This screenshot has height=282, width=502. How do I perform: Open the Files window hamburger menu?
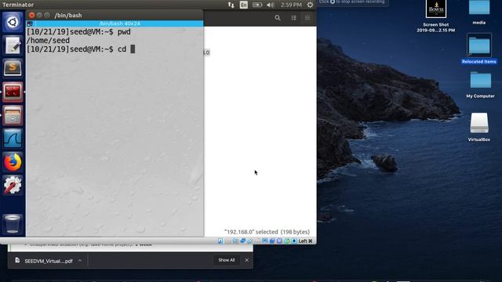(x=307, y=18)
